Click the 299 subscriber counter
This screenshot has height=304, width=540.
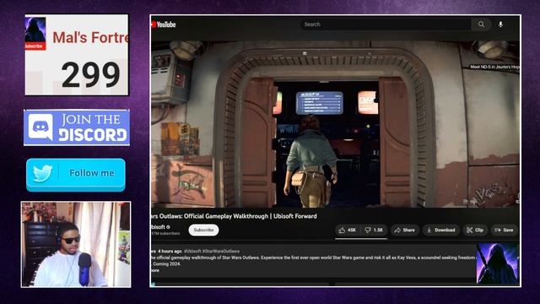90,75
